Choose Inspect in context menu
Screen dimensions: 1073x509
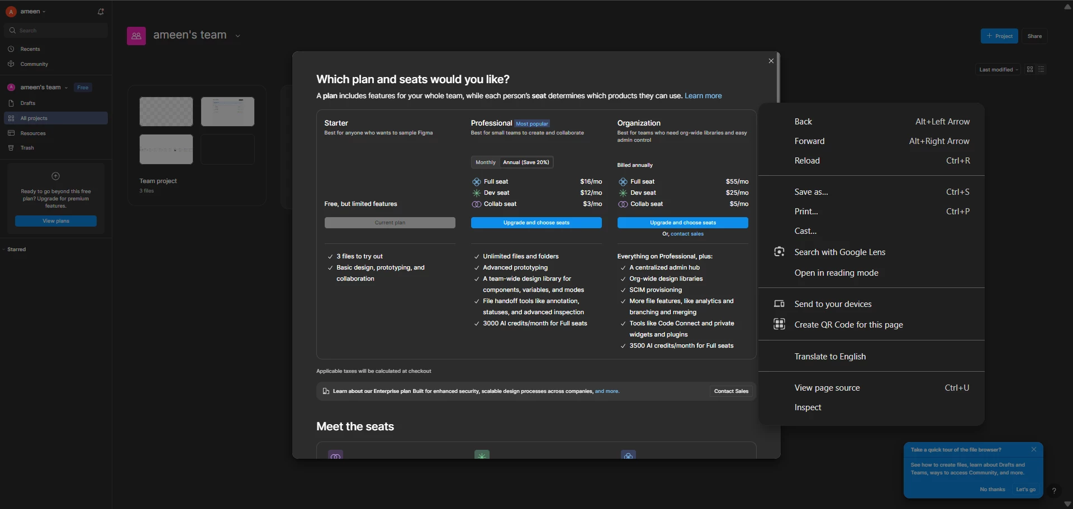coord(871,407)
